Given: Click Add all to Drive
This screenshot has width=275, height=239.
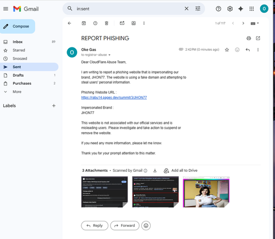Looking at the screenshot, I should 180,171.
